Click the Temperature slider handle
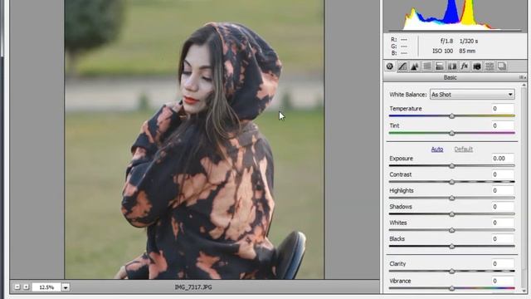Image resolution: width=531 pixels, height=299 pixels. click(451, 116)
